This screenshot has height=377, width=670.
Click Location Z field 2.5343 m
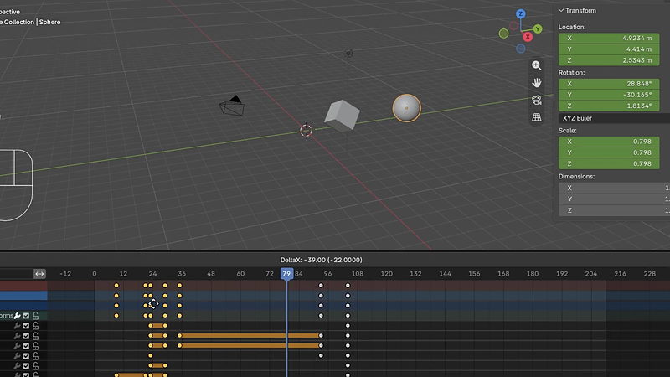(x=609, y=60)
